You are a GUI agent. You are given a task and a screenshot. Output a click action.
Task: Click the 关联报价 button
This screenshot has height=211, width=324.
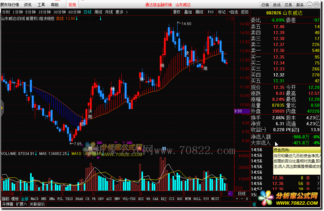tap(37, 204)
